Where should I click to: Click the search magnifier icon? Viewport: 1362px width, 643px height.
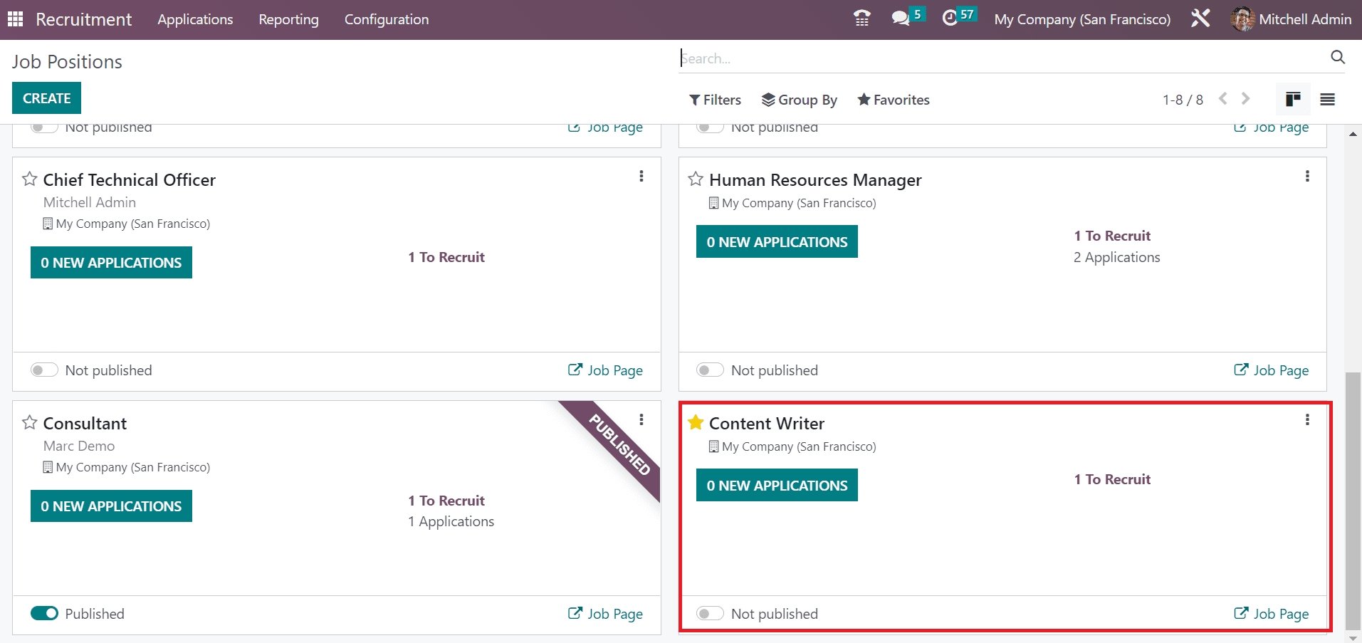pyautogui.click(x=1337, y=58)
